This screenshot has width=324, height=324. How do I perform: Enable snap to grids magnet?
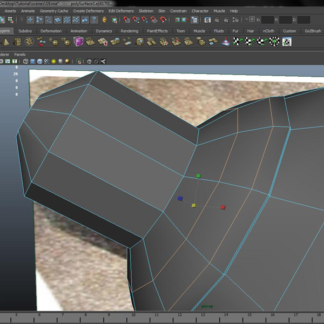click(126, 20)
